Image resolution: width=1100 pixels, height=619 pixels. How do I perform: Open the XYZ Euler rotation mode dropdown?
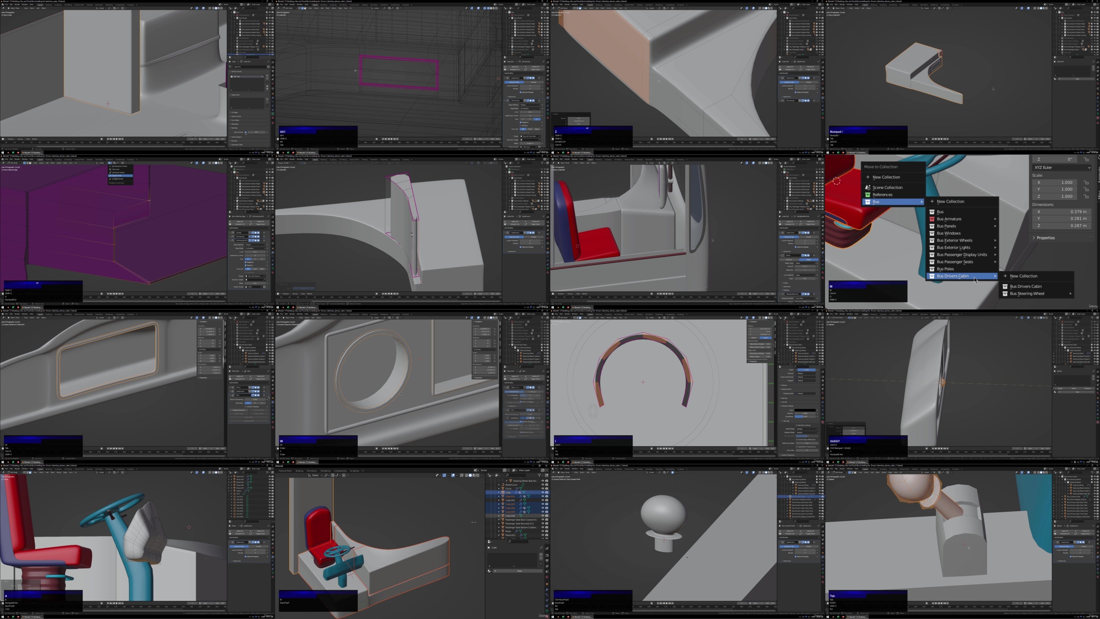tap(1061, 167)
